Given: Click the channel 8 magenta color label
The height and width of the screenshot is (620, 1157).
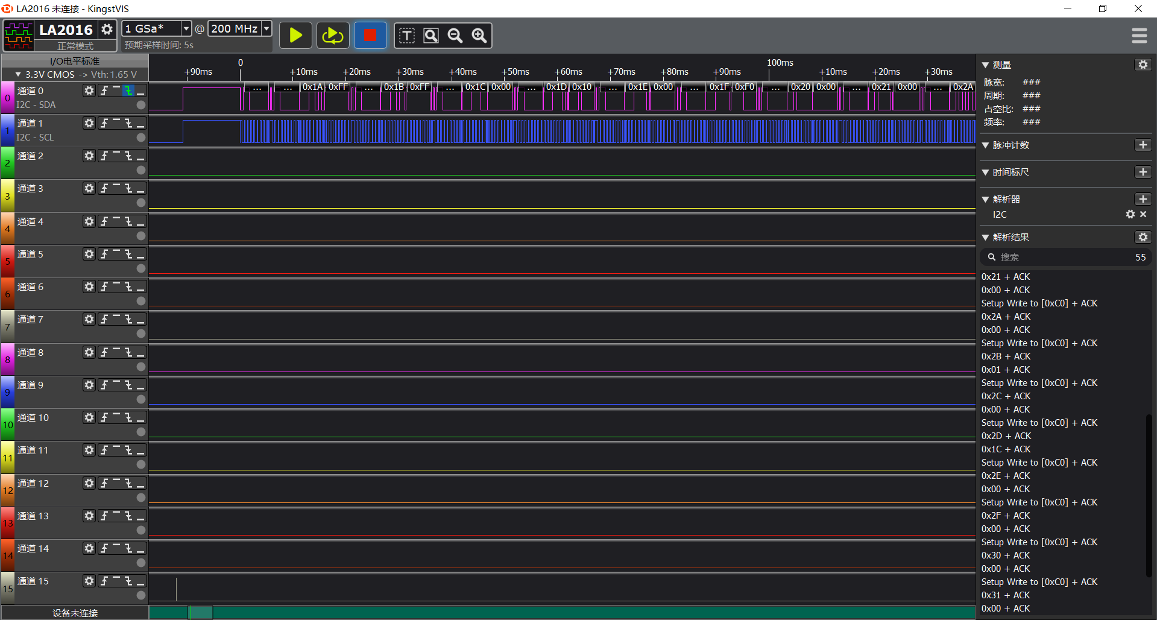Looking at the screenshot, I should coord(7,359).
